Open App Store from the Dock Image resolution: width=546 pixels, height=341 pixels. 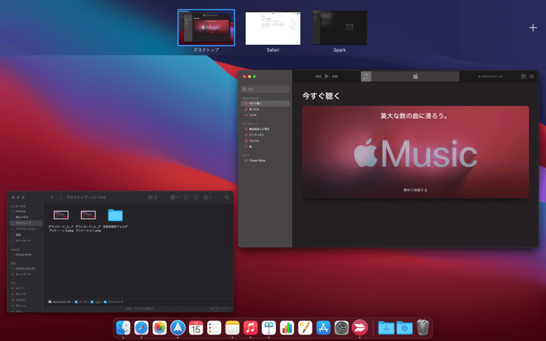tap(323, 328)
